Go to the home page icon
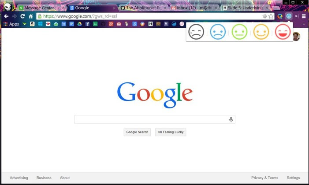Viewport: 309px width, 185px height. (x=31, y=16)
